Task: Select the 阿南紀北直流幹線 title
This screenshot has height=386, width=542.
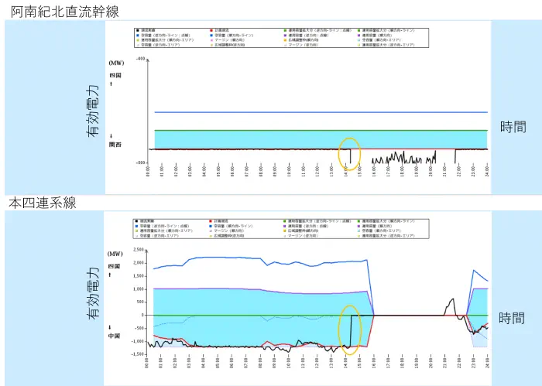Action: (64, 10)
